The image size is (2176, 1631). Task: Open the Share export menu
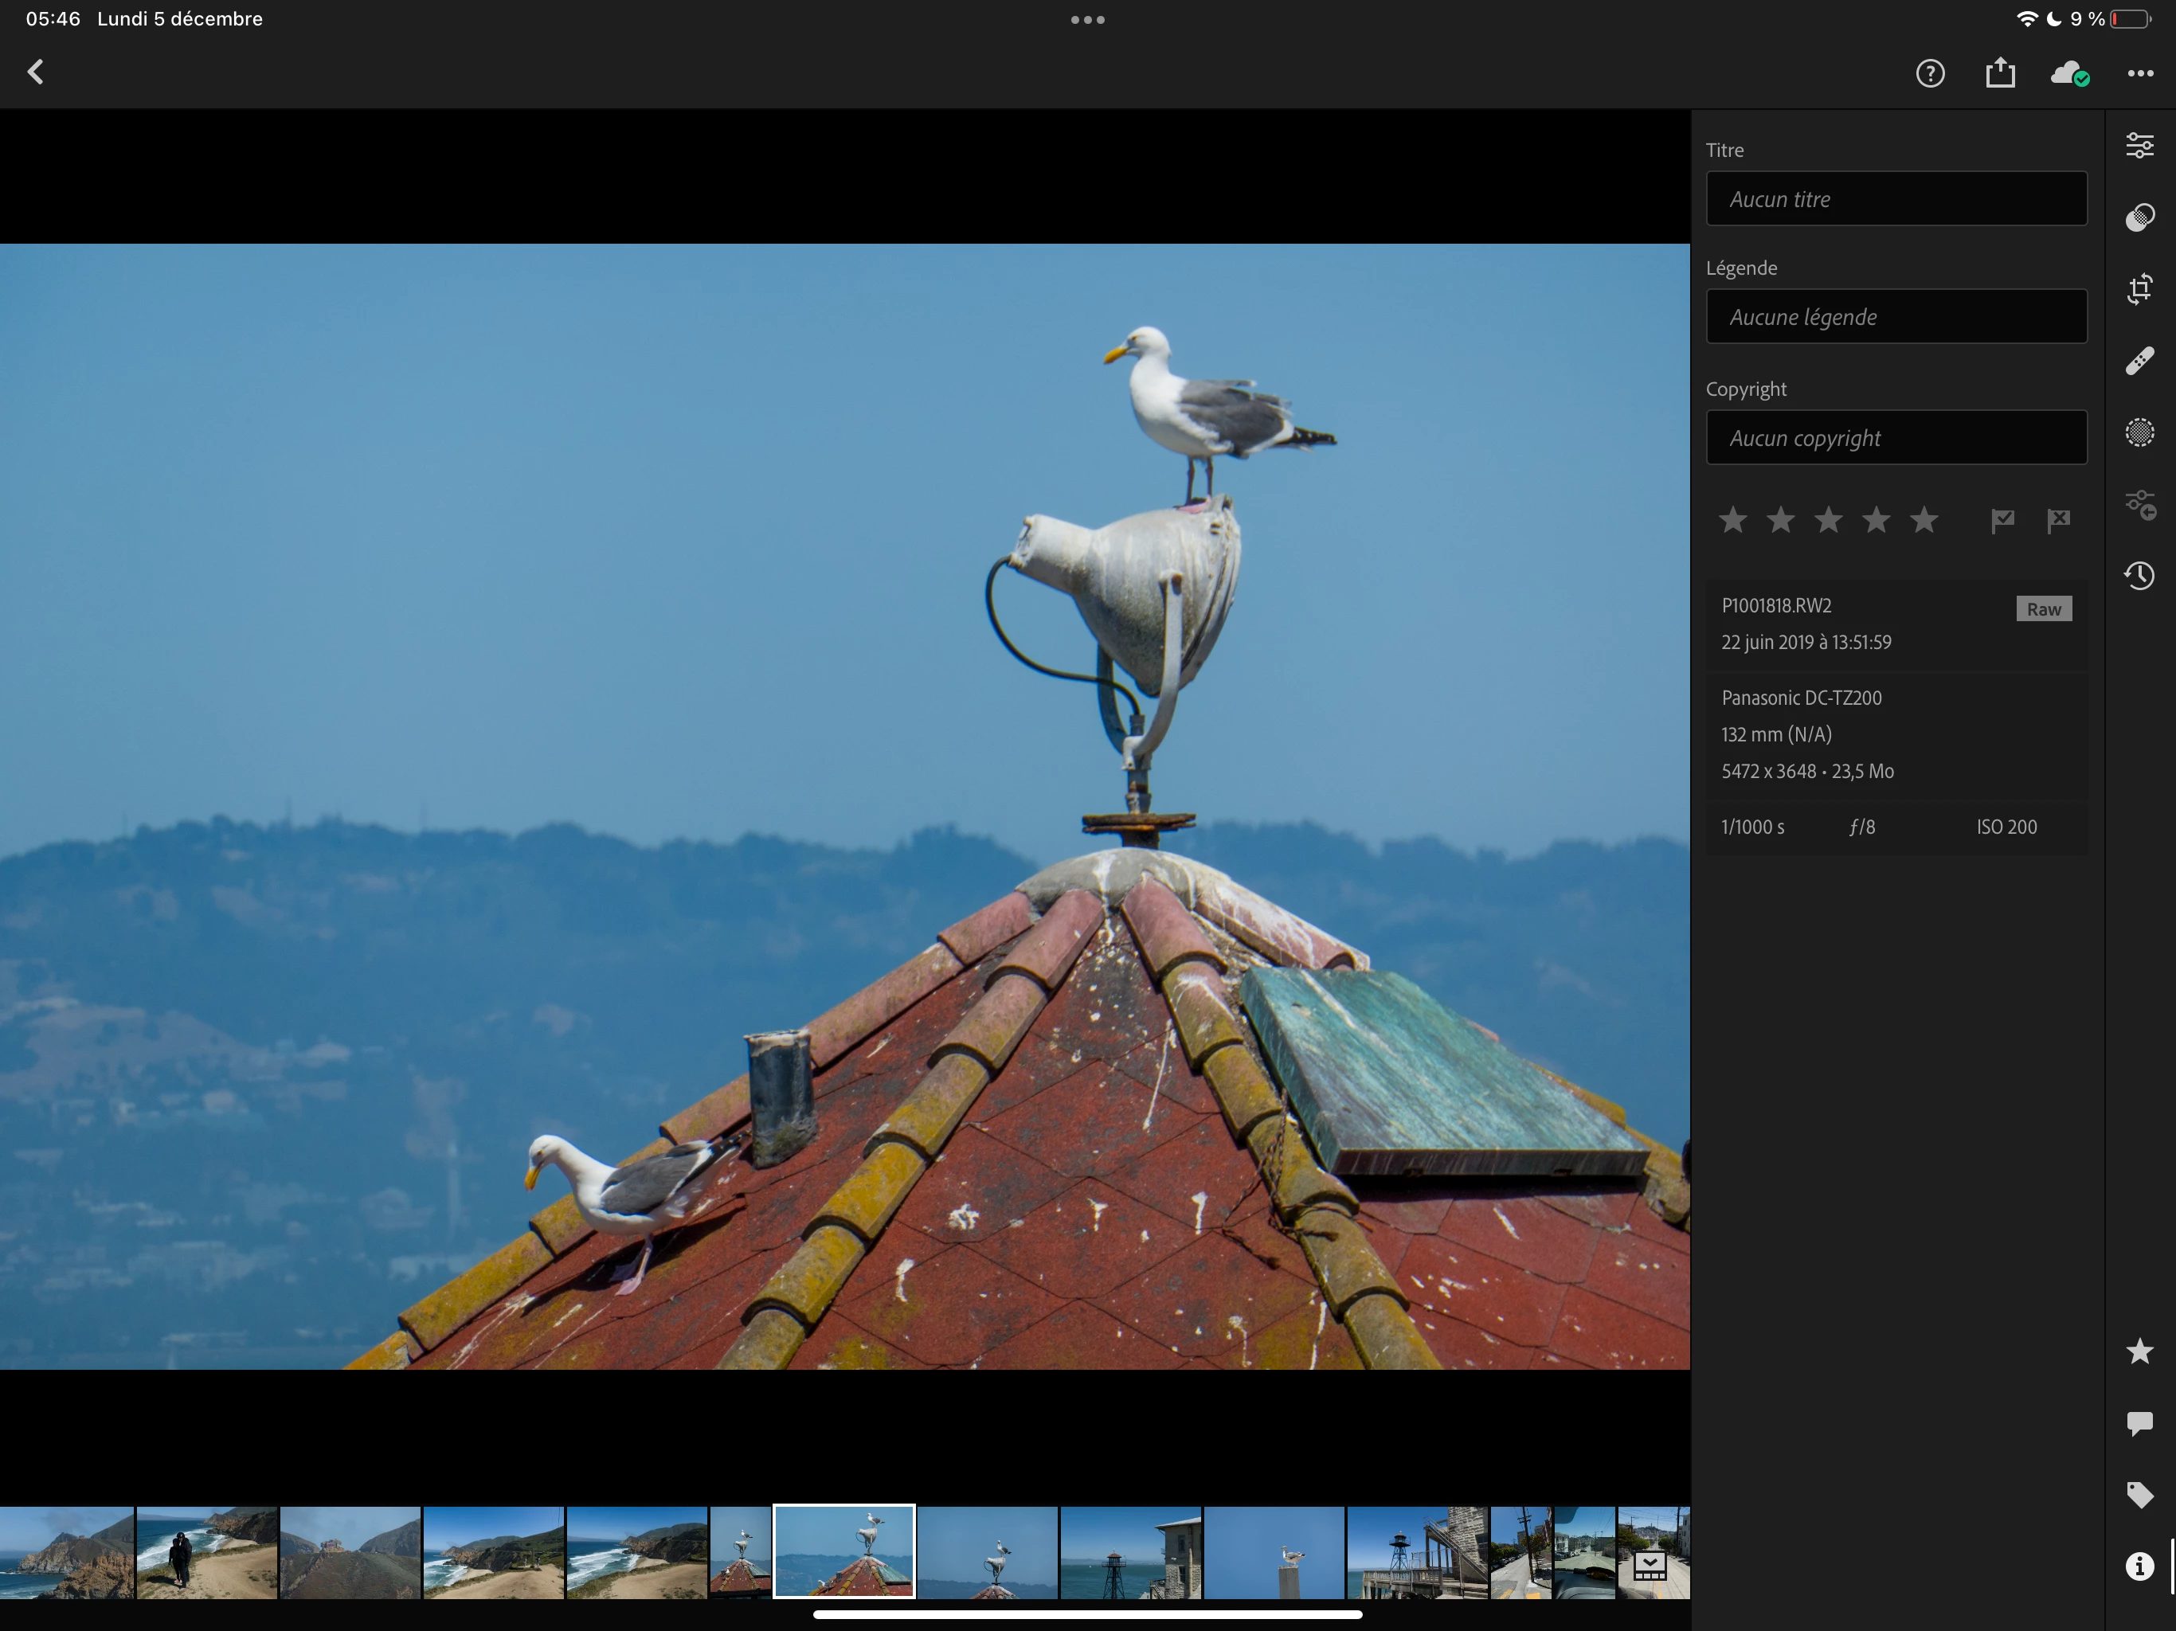click(2000, 74)
